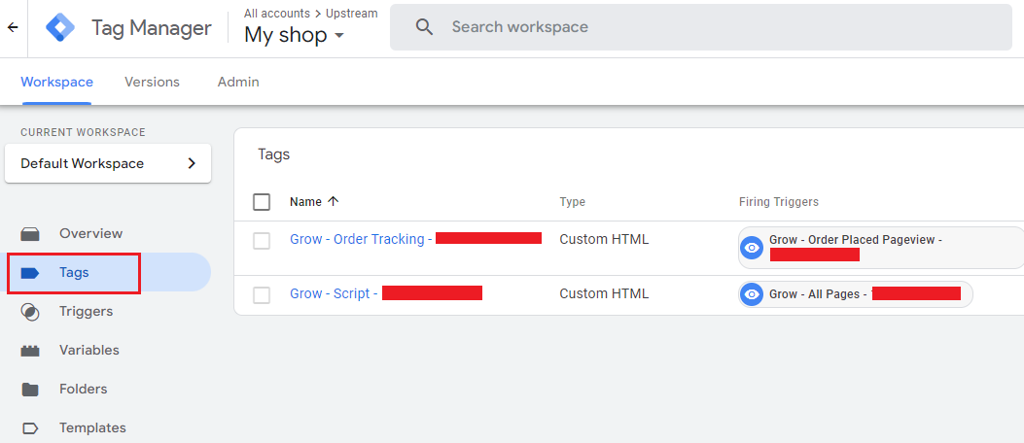Screen dimensions: 1024x443
Task: Expand the Default Workspace selector chevron
Action: point(192,163)
